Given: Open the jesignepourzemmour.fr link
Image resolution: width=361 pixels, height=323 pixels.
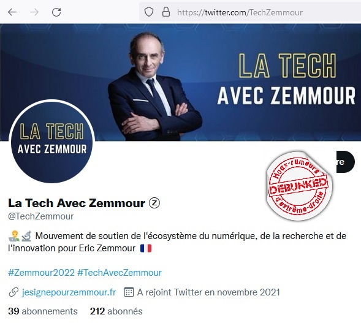Looking at the screenshot, I should [69, 292].
